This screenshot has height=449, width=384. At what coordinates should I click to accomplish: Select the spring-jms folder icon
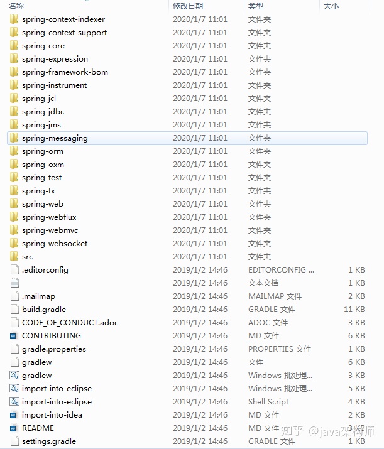coord(14,124)
